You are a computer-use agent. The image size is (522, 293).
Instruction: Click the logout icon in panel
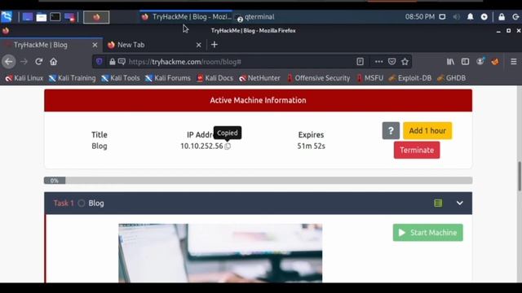515,16
